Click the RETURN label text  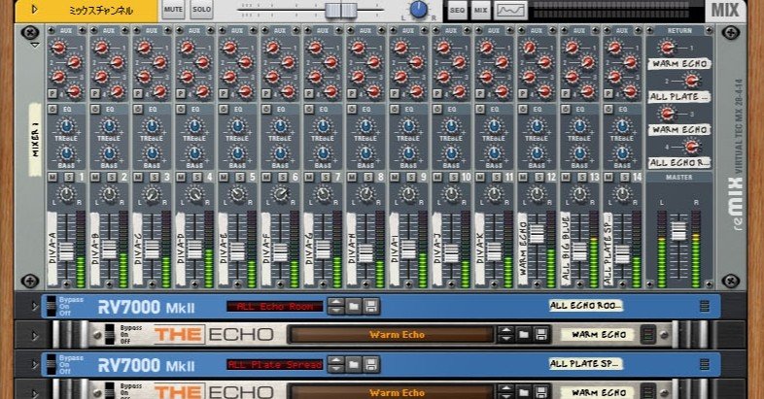point(679,30)
